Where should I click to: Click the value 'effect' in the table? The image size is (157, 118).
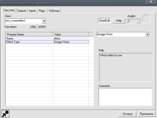[x=57, y=38]
